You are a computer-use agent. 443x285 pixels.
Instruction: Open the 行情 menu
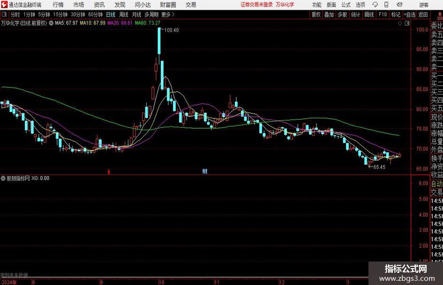coord(58,5)
